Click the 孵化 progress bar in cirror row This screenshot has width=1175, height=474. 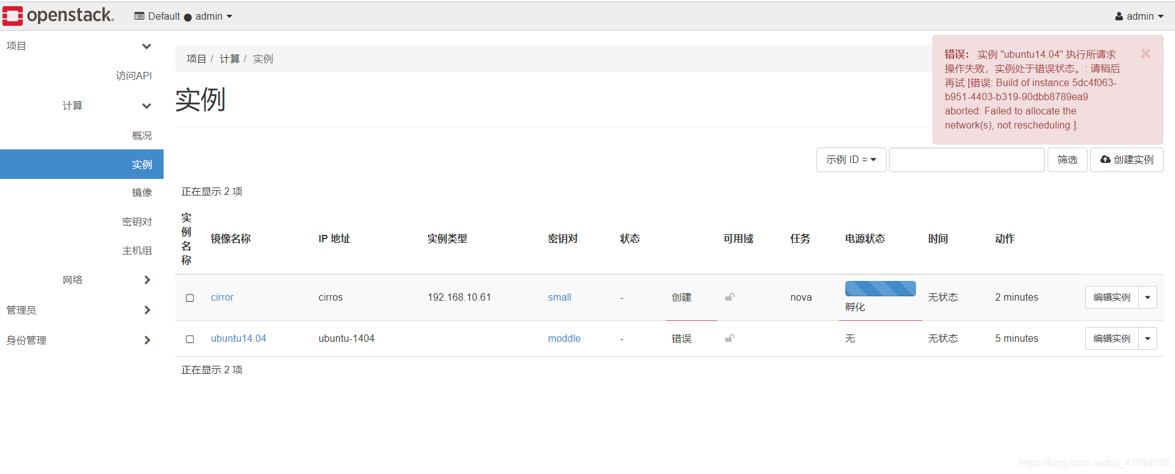point(880,288)
